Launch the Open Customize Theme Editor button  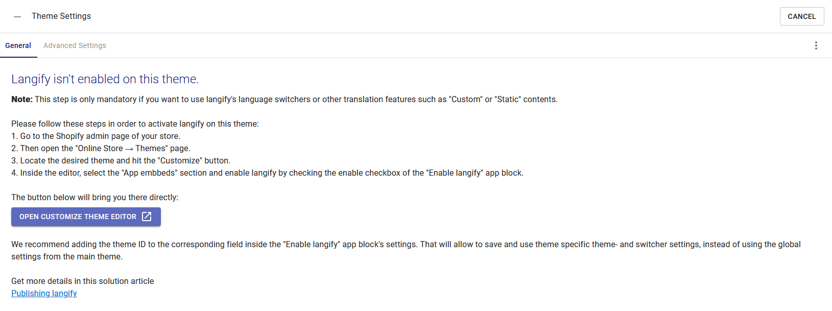86,217
